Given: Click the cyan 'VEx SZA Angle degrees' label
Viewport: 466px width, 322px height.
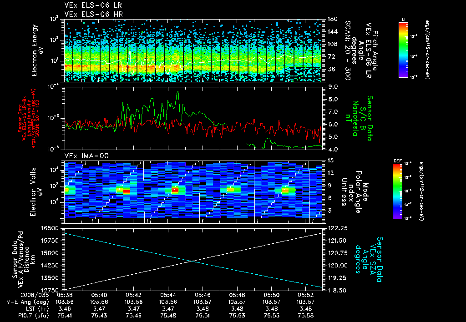Looking at the screenshot, I should point(366,259).
